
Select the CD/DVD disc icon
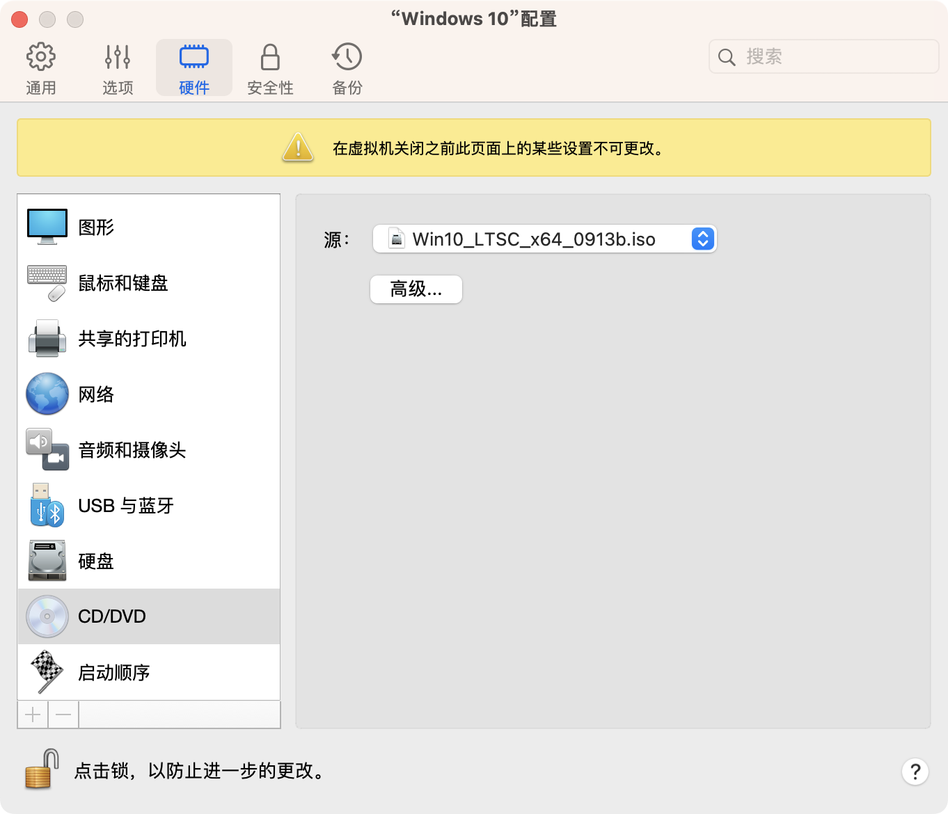point(47,616)
